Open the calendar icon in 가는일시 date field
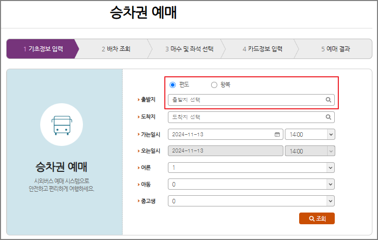Screen dimensions: 378x240 click(x=277, y=134)
